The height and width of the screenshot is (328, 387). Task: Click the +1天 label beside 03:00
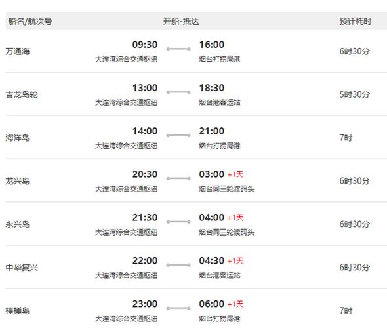[x=235, y=174]
